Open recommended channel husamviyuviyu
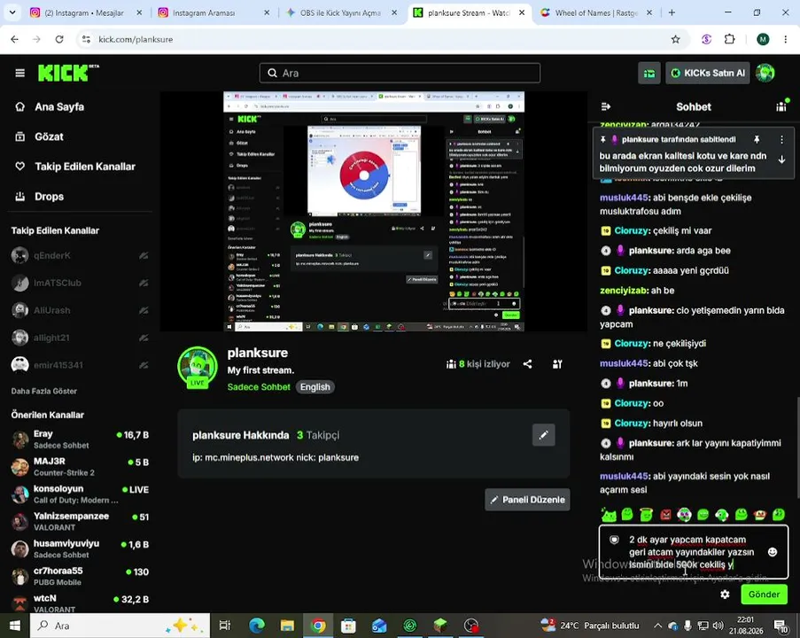 80,549
